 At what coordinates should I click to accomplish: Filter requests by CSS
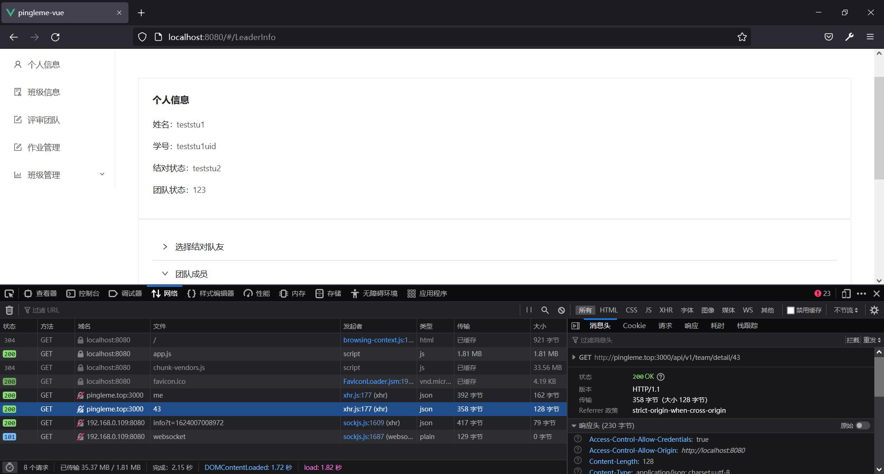[x=631, y=310]
